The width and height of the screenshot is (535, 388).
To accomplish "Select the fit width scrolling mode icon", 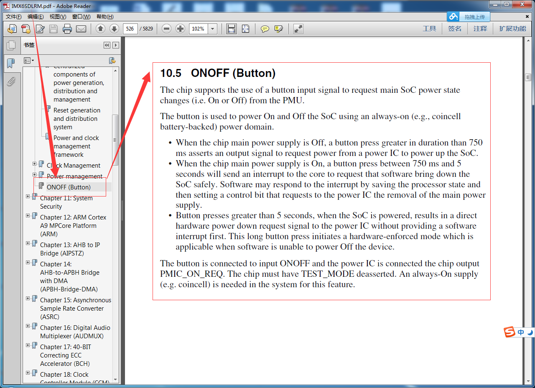I will [x=232, y=29].
